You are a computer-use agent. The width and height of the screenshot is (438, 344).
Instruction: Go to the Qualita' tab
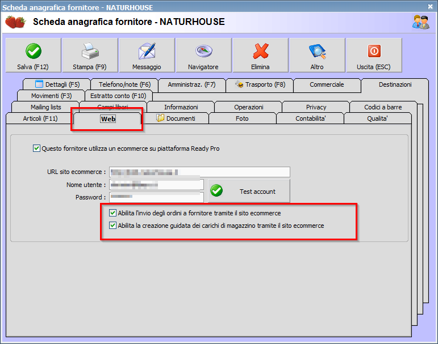tap(377, 118)
